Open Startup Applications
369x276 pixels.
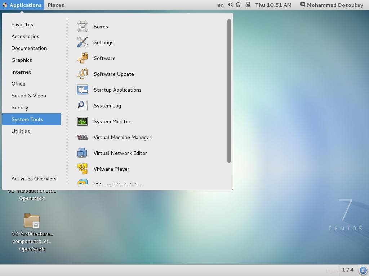click(x=117, y=90)
